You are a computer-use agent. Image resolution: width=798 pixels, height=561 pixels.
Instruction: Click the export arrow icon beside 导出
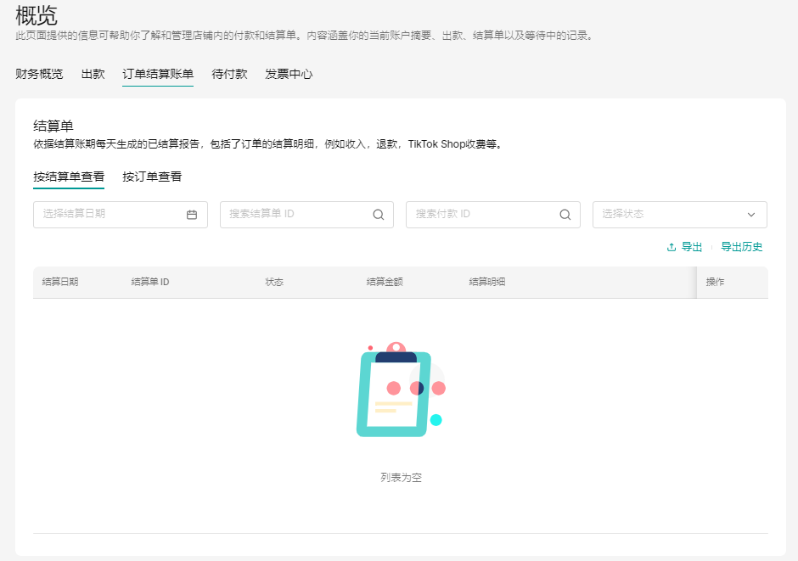point(672,247)
